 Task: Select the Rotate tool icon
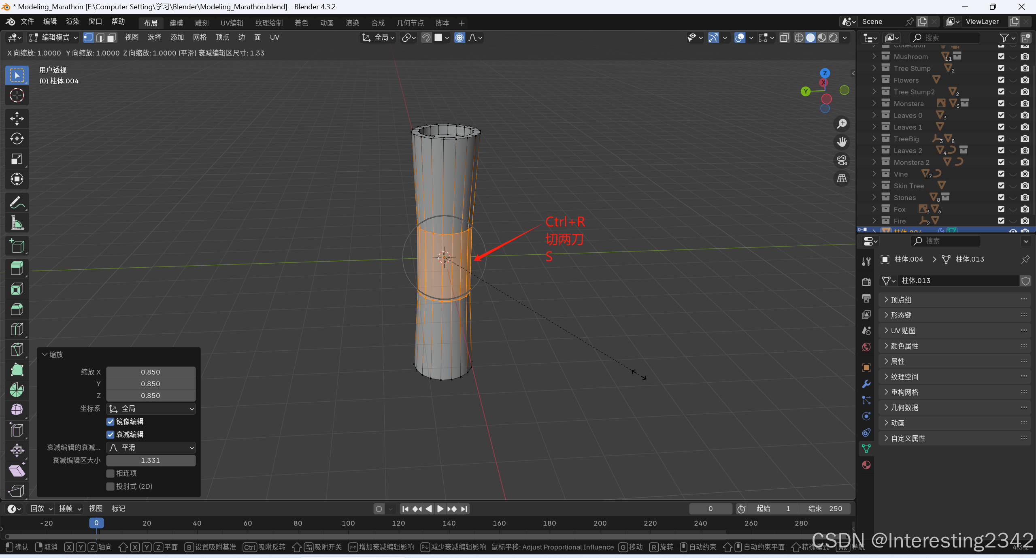click(x=17, y=139)
